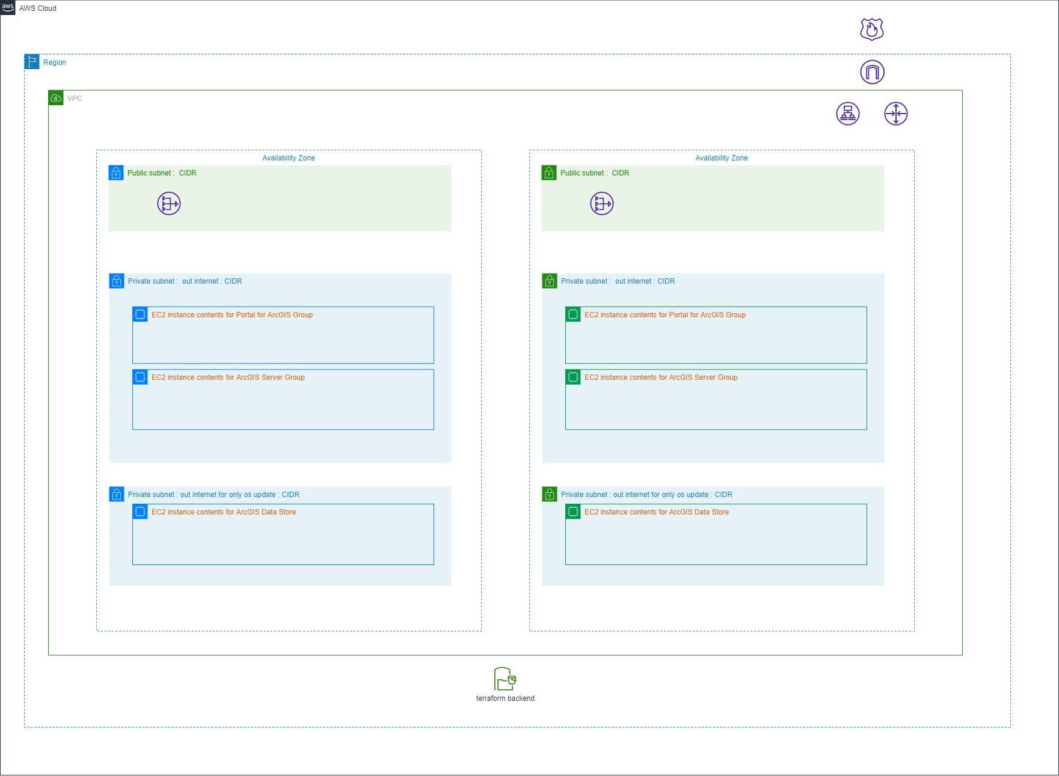Click blue lock icon of left 'os update' private subnet
Viewport: 1059px width, 776px height.
click(117, 494)
